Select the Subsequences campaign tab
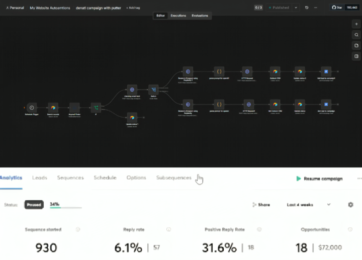Screen dimensions: 362x260 [173, 178]
